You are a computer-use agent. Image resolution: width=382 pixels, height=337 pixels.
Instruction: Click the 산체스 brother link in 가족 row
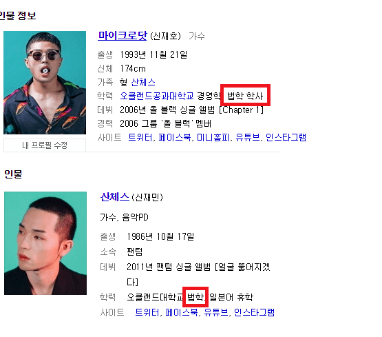tap(143, 82)
